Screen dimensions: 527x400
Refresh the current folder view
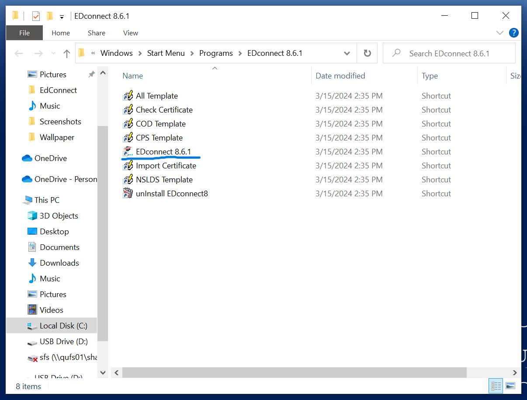tap(368, 53)
